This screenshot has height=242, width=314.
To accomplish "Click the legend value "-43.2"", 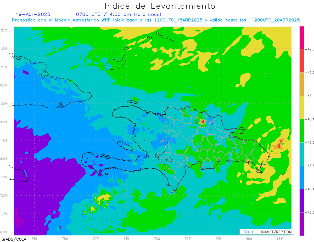I will tap(310, 143).
